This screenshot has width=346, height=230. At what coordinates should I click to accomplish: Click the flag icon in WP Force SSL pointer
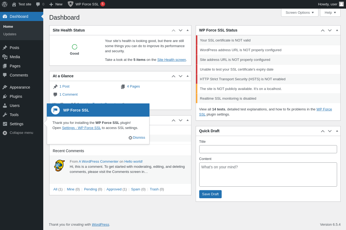pos(55,110)
